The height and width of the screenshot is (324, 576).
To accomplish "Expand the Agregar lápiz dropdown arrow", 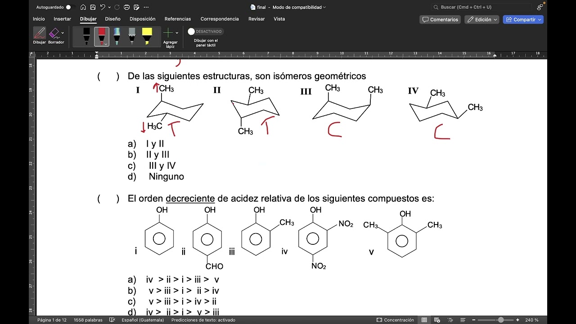I will point(177,33).
